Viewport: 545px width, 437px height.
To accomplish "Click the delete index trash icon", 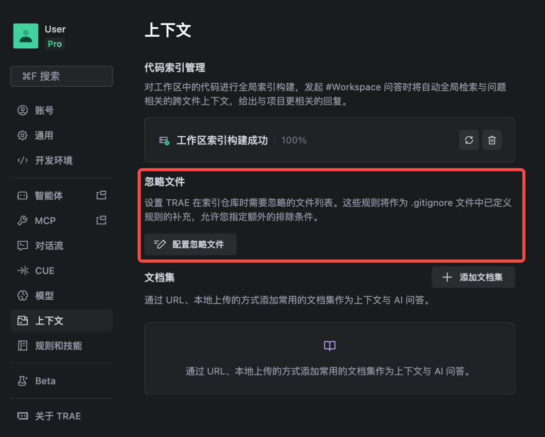I will 492,140.
